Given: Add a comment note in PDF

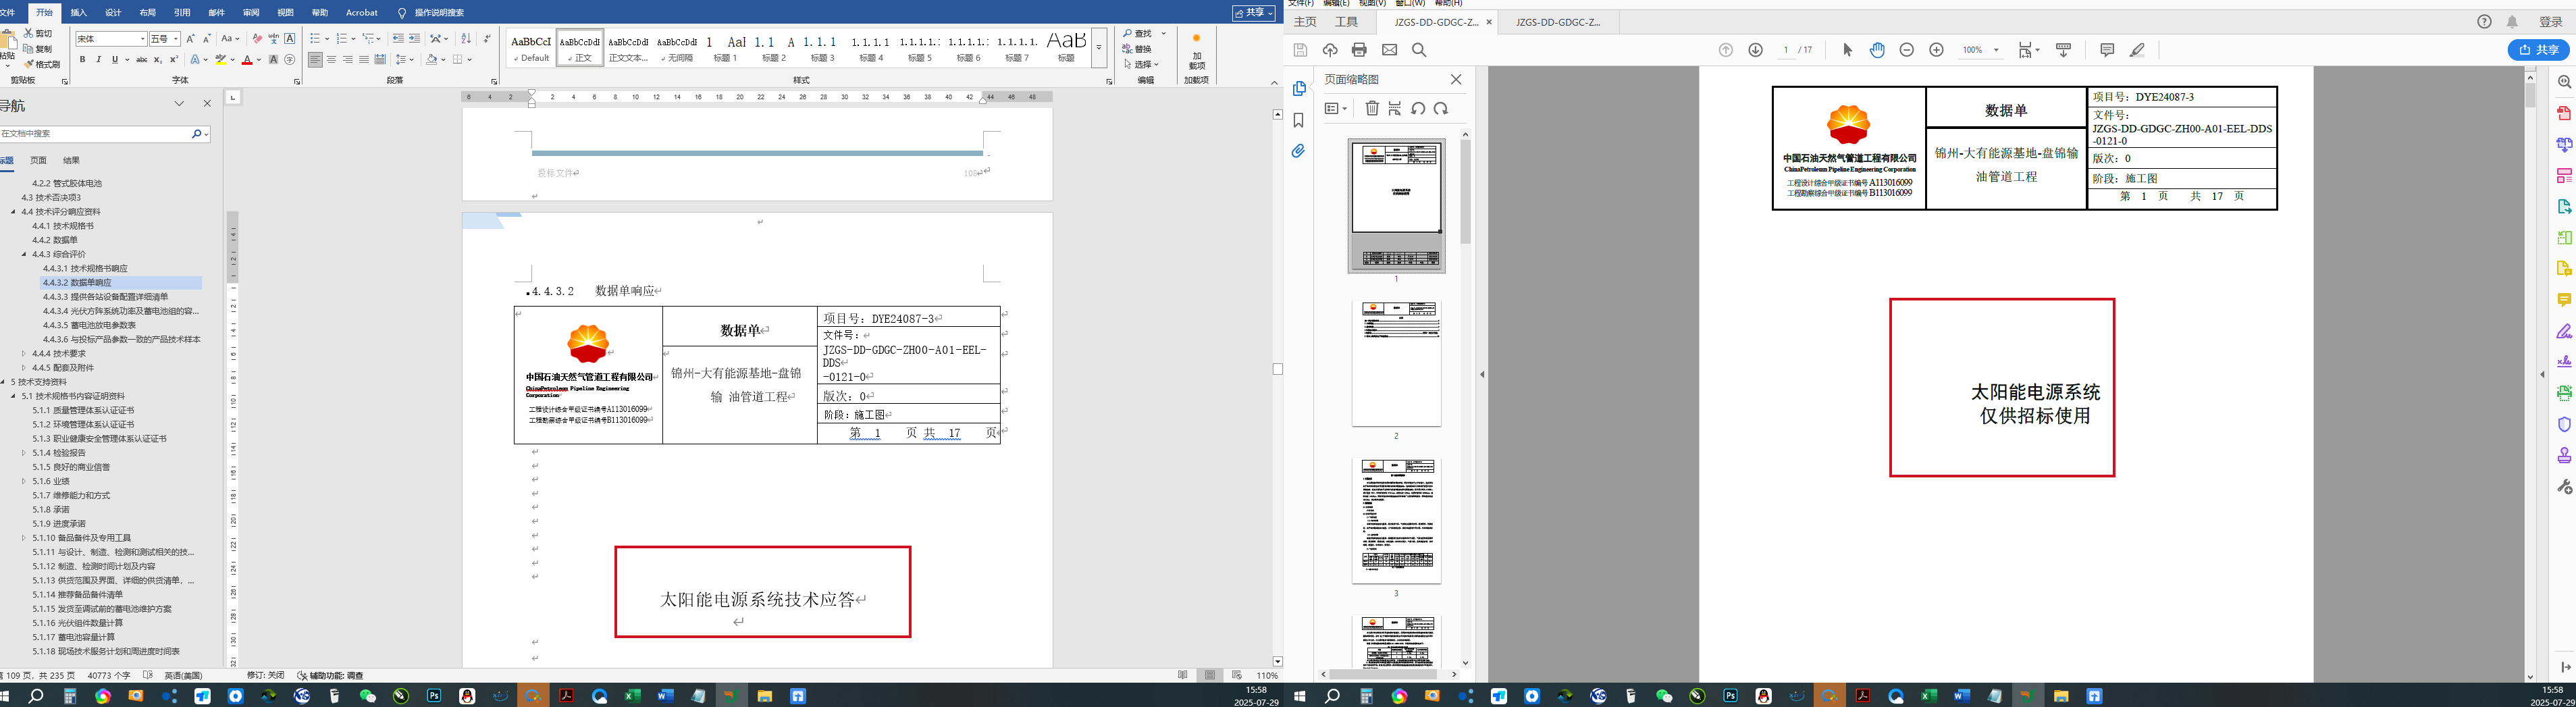Looking at the screenshot, I should coord(2107,50).
